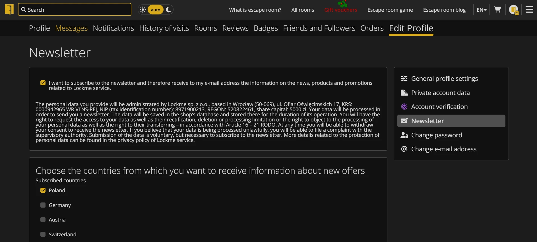Open the shopping cart
This screenshot has width=537, height=242.
pyautogui.click(x=497, y=10)
